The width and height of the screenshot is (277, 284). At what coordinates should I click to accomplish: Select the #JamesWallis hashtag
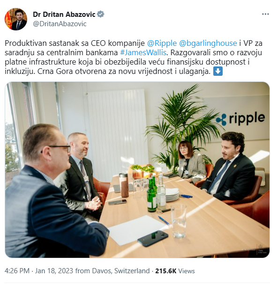(143, 52)
